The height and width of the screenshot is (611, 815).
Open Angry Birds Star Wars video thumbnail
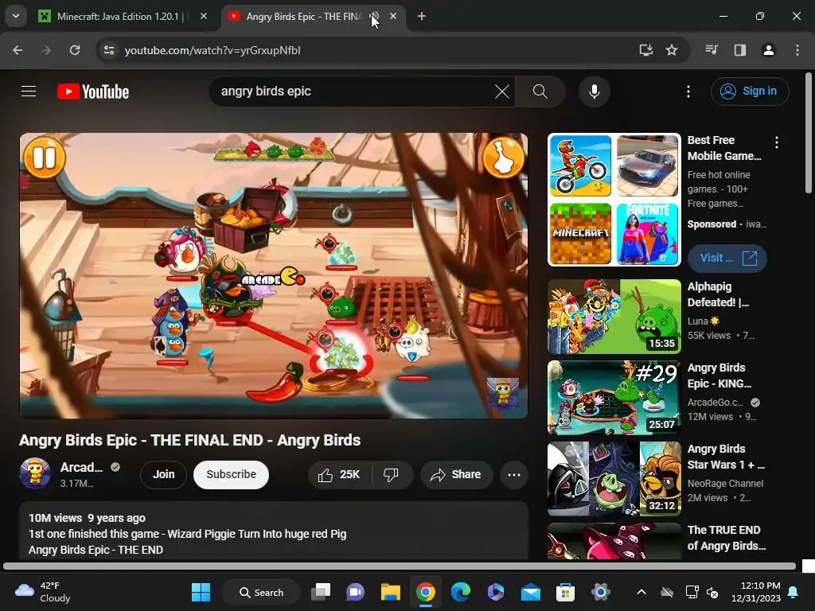(x=614, y=478)
